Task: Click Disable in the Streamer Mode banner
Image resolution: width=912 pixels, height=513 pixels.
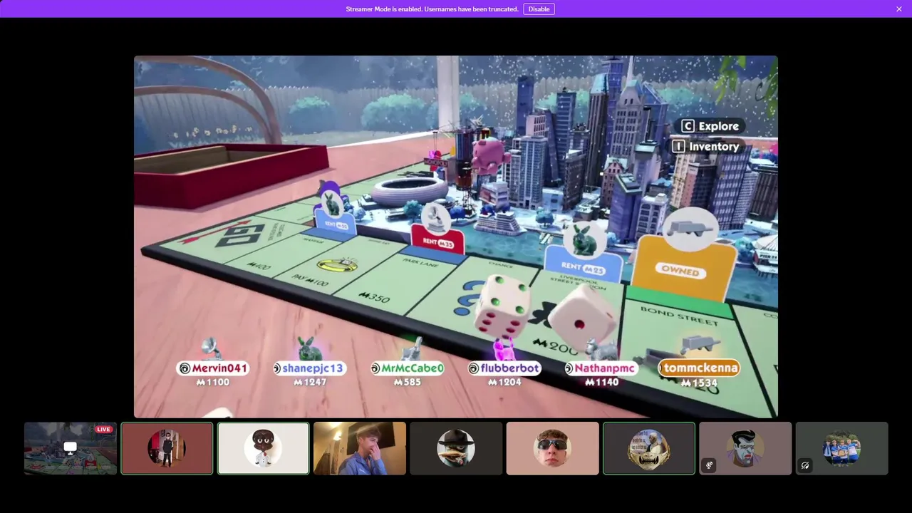Action: point(539,9)
